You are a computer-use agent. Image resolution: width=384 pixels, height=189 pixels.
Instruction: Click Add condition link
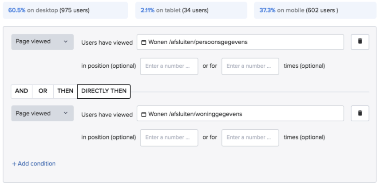34,164
